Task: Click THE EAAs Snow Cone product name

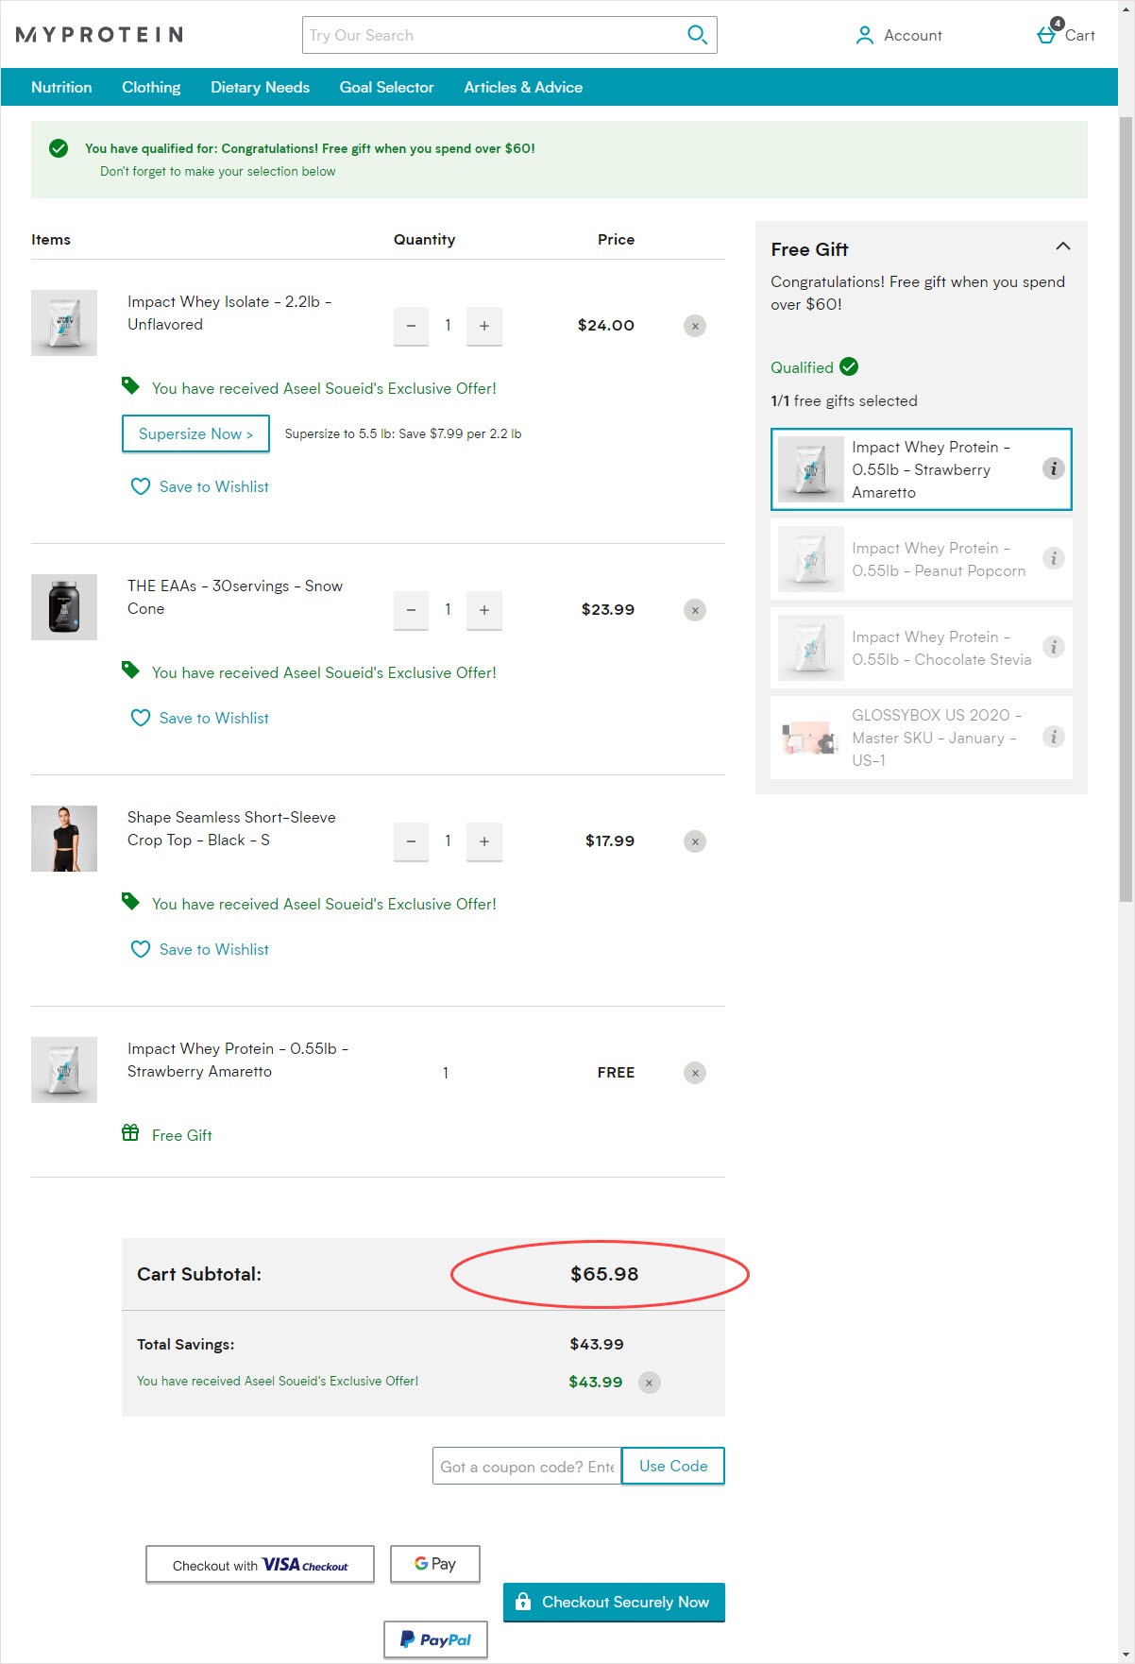Action: pyautogui.click(x=235, y=597)
